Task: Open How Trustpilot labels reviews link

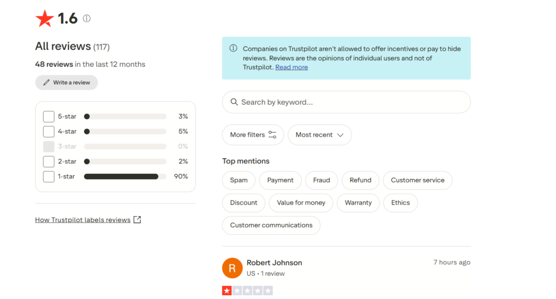Action: pos(83,220)
